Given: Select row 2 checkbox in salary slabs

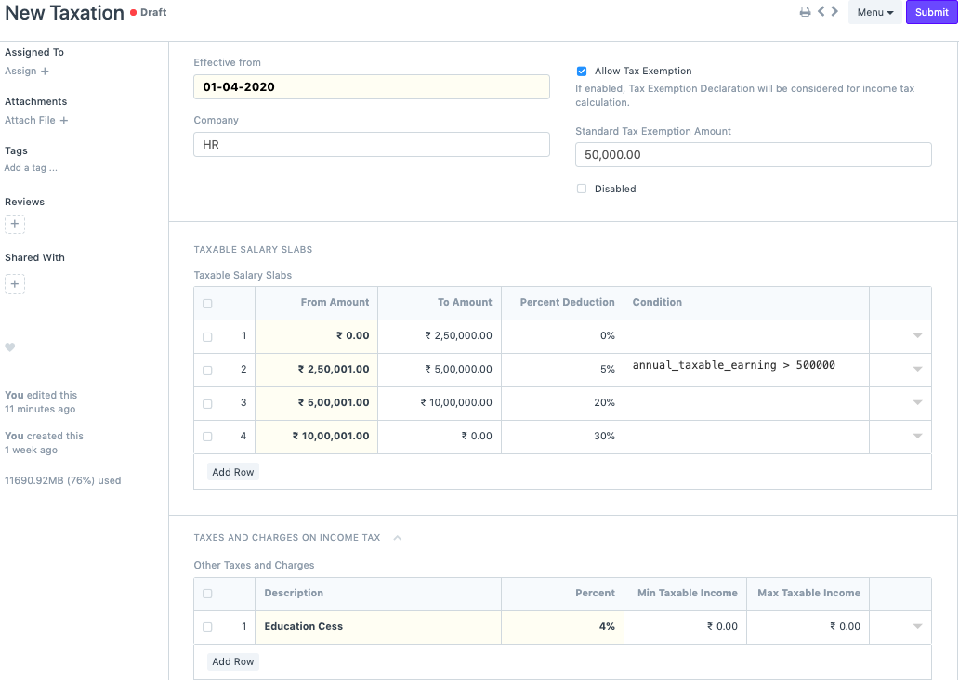Looking at the screenshot, I should (x=207, y=370).
